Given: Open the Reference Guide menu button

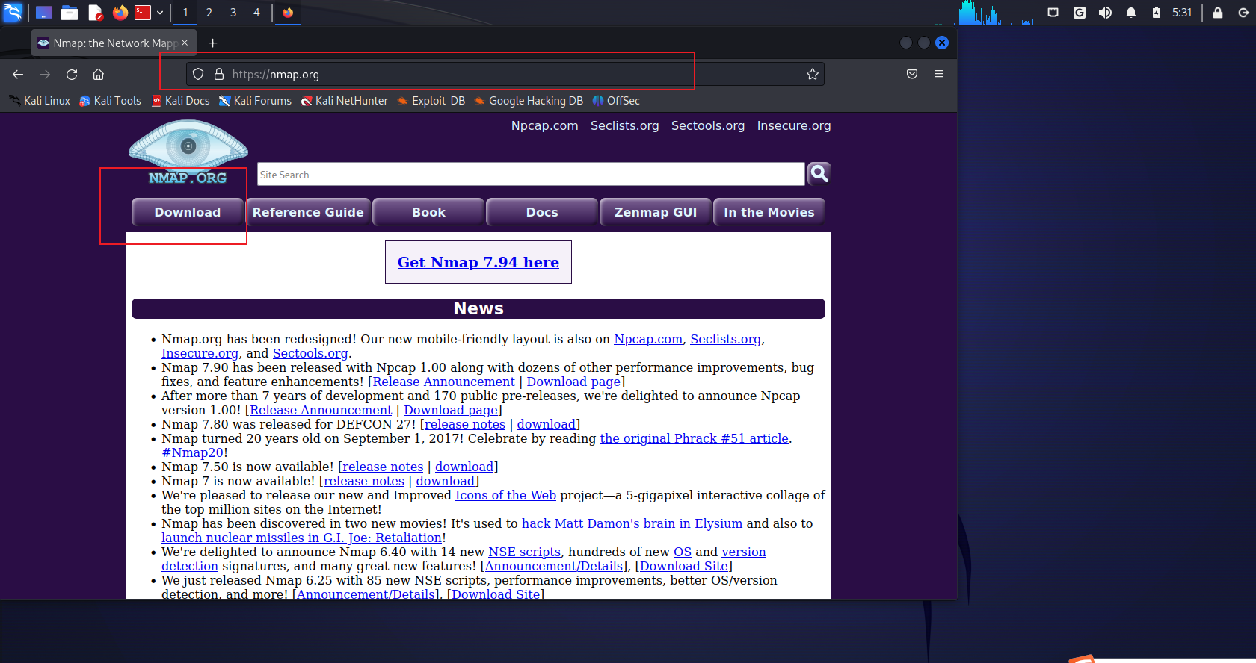Looking at the screenshot, I should 308,212.
